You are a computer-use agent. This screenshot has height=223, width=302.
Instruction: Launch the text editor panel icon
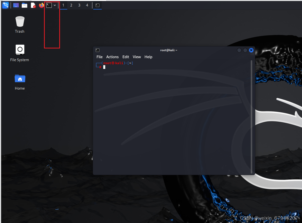tap(33, 5)
